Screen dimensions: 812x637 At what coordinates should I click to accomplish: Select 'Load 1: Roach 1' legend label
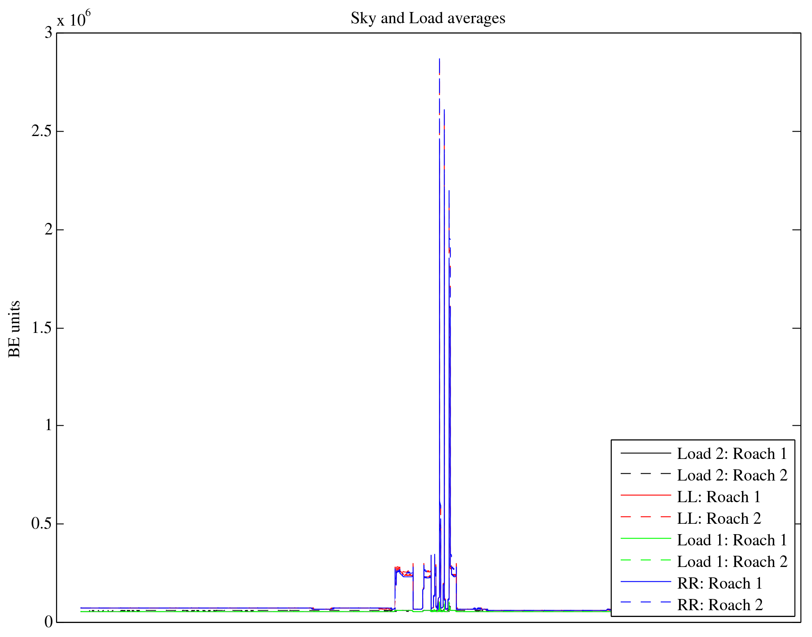pos(732,540)
